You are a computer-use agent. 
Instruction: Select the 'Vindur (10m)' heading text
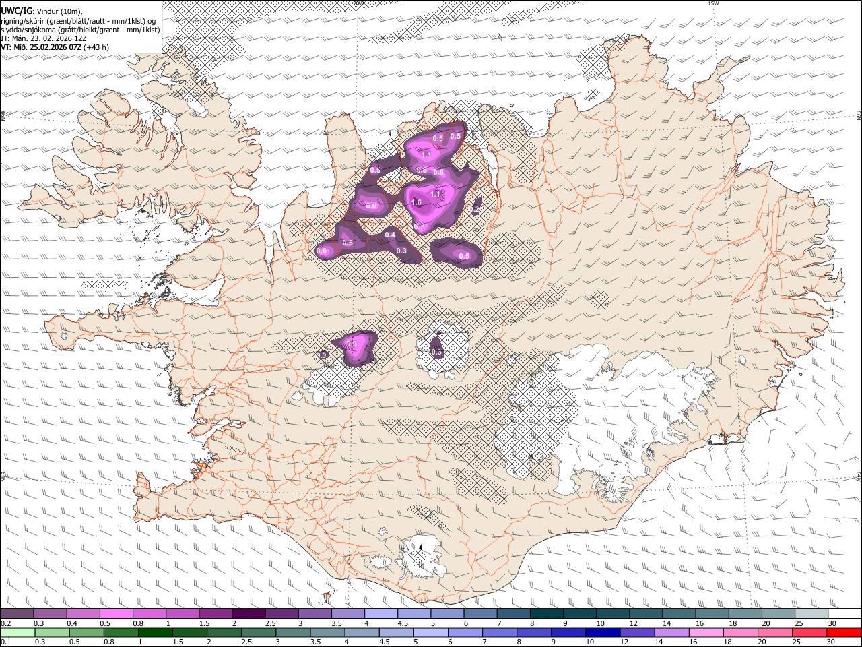[59, 11]
